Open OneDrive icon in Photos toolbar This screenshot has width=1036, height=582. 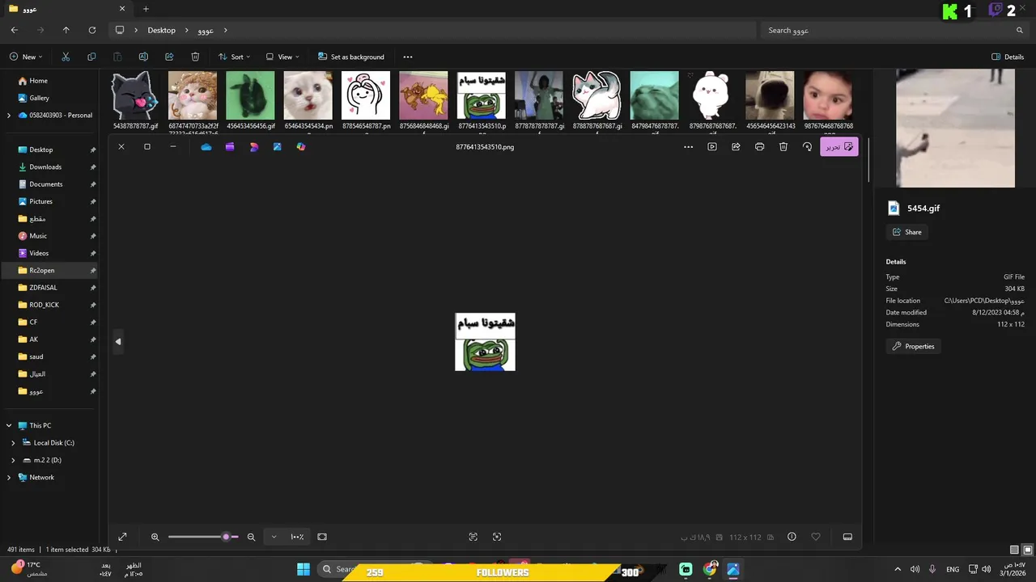pyautogui.click(x=206, y=147)
